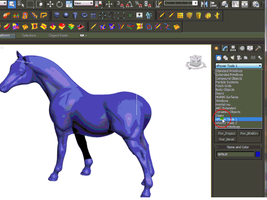267x200 pixels.
Task: Open the nPower Tools 1 category dropdown
Action: coord(238,66)
